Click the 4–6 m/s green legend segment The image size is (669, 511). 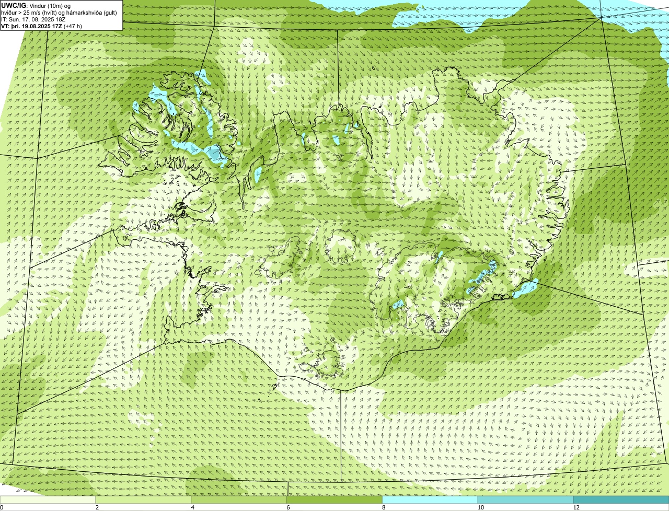239,500
